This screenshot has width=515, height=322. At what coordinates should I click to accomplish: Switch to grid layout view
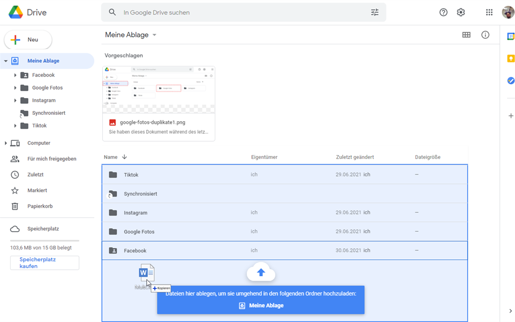[466, 35]
